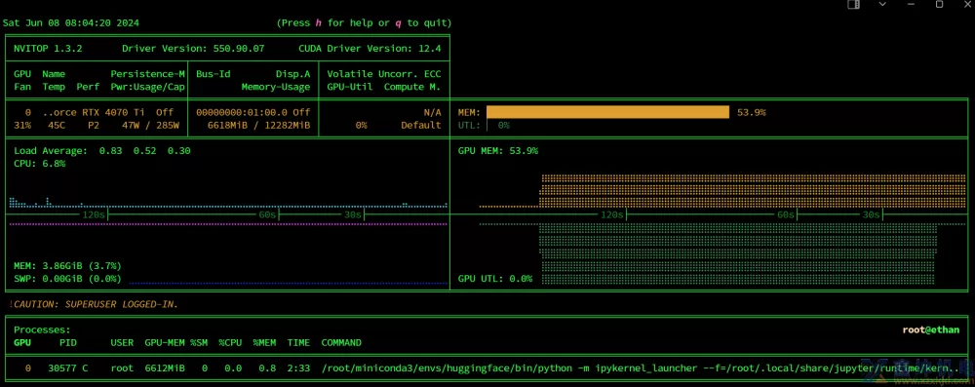
Task: Click the USER column header
Action: [x=122, y=343]
